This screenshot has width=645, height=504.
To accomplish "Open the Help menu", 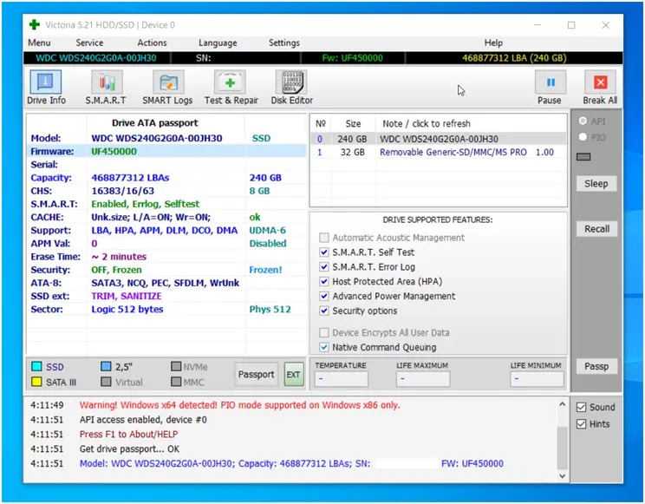I will tap(493, 43).
